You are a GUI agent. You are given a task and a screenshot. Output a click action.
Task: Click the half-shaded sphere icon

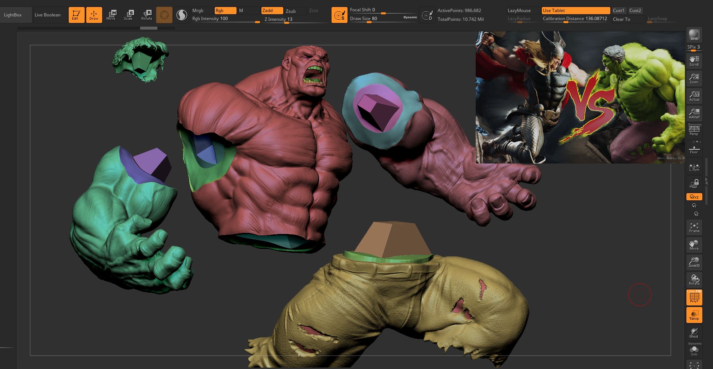pos(181,15)
